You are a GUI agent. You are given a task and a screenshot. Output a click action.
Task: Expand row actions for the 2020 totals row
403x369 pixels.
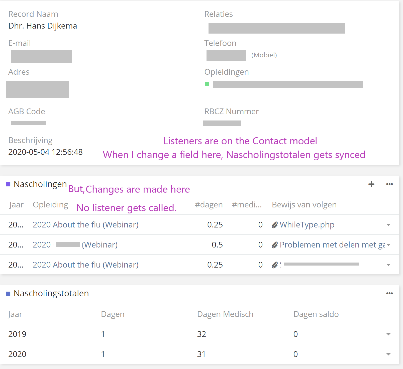(x=388, y=354)
